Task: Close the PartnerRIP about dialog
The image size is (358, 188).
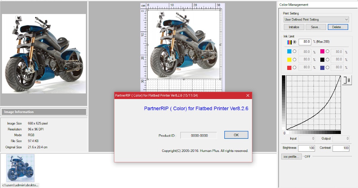Action: [248, 95]
